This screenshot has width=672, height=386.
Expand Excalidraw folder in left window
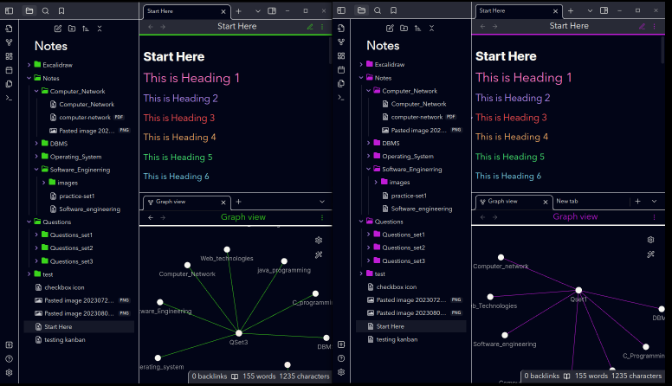tap(53, 65)
